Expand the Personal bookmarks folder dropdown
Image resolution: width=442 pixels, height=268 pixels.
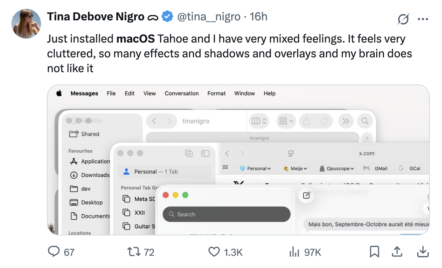(255, 168)
